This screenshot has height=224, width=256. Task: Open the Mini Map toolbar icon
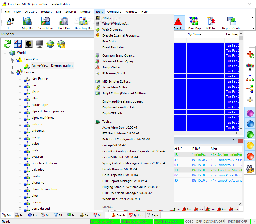[194, 23]
